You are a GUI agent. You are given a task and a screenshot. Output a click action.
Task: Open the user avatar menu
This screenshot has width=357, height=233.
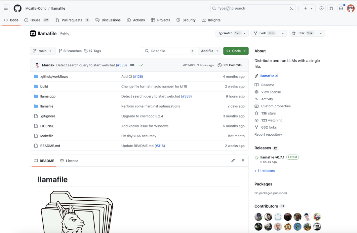[351, 8]
